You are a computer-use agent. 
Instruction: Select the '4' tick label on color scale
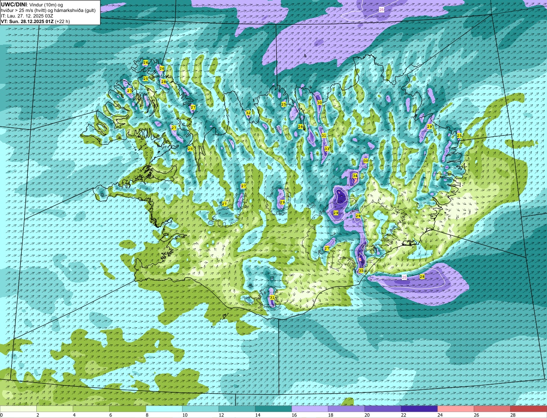[x=74, y=415]
